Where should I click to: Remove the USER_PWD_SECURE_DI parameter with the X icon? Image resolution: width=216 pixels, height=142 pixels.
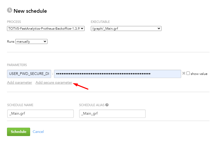coord(184,74)
